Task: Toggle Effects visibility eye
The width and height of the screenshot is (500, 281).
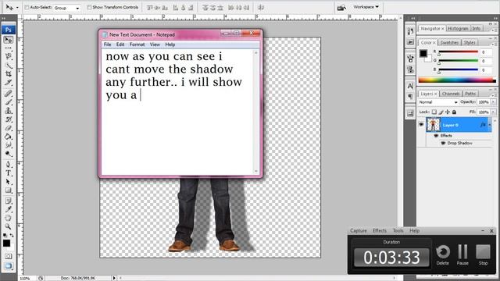Action: (x=436, y=136)
